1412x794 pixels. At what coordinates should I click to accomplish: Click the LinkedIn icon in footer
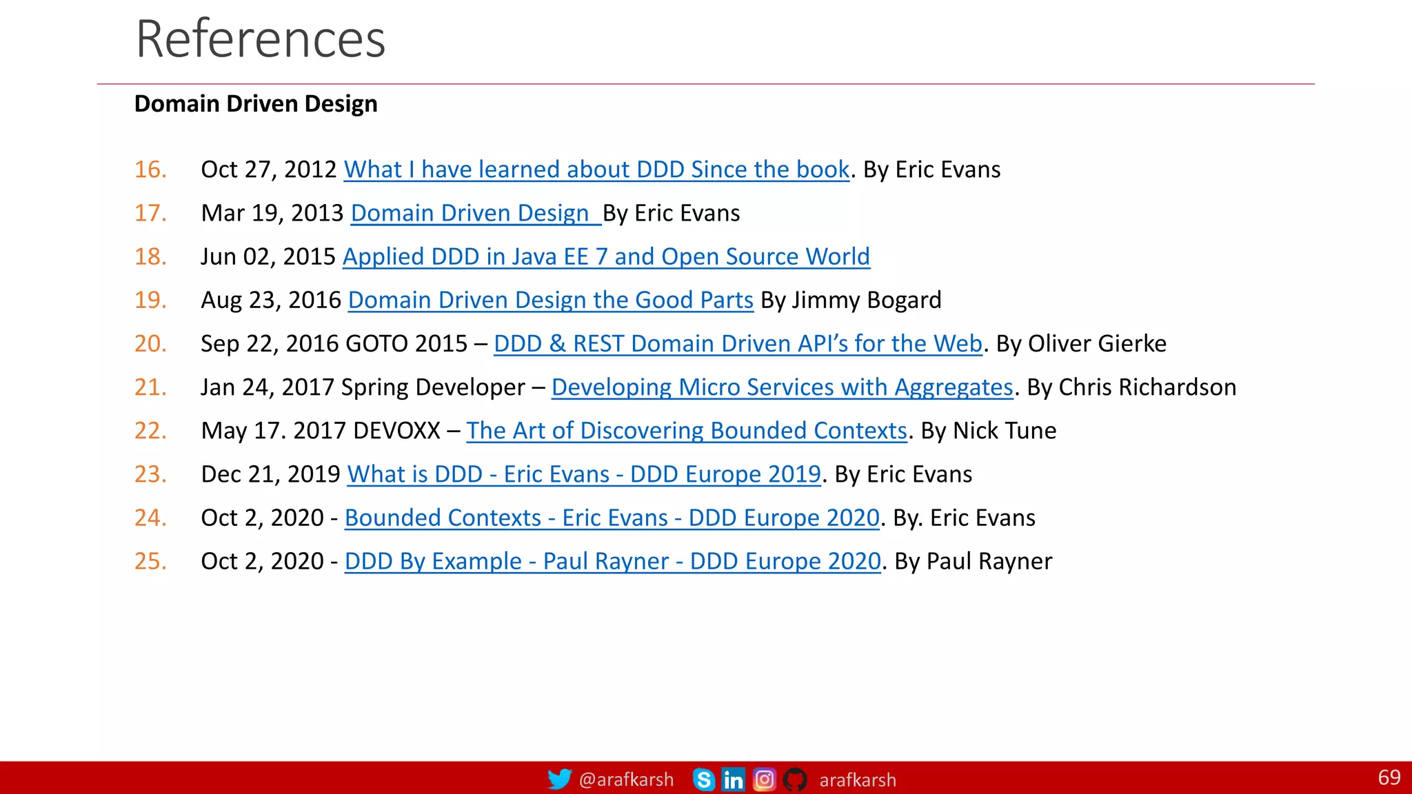[733, 780]
